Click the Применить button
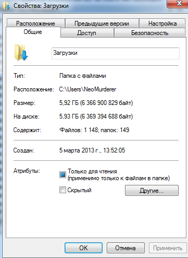The height and width of the screenshot is (258, 188). coord(168,248)
